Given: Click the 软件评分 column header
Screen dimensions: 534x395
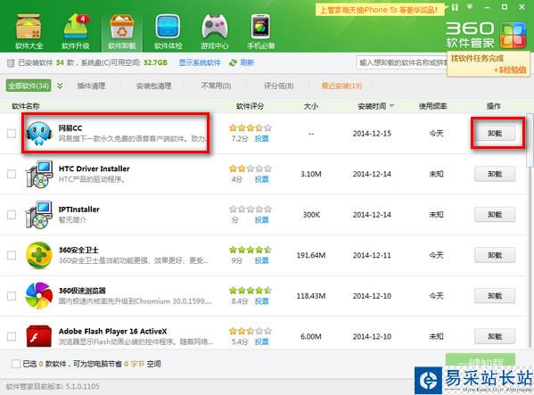Looking at the screenshot, I should click(x=250, y=106).
